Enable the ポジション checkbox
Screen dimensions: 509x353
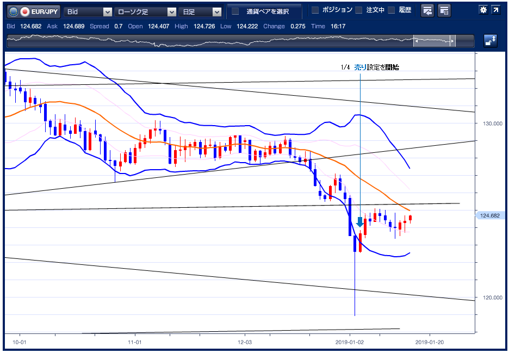click(315, 10)
